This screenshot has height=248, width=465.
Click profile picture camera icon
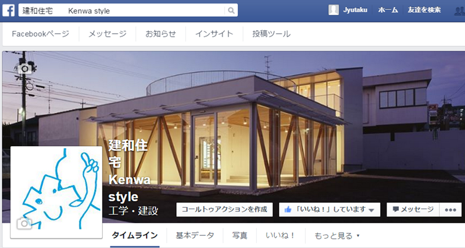coord(24,224)
